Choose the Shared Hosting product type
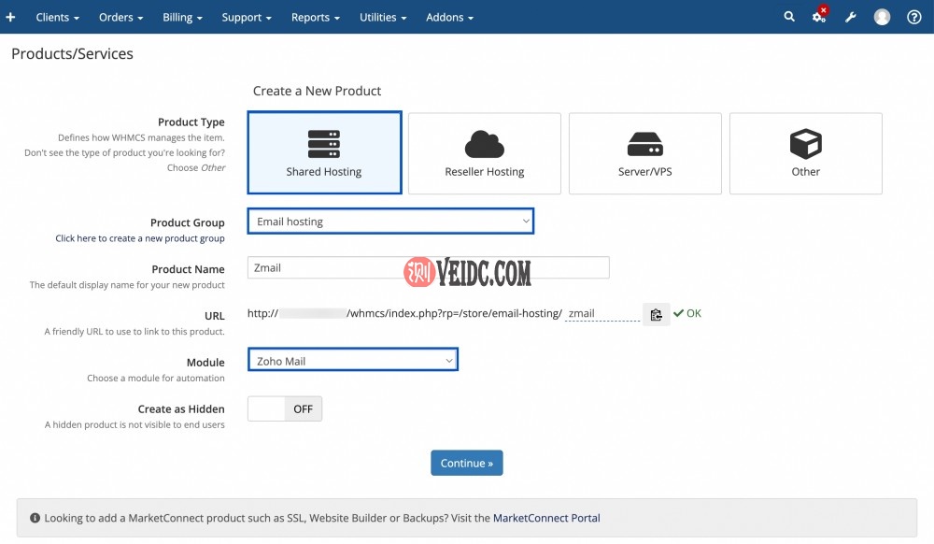The height and width of the screenshot is (544, 934). coord(324,153)
